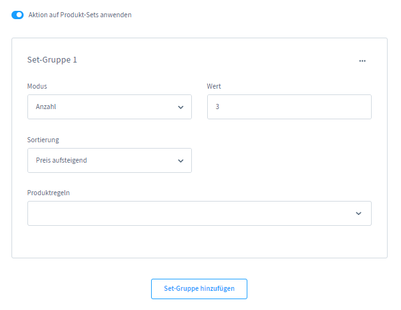Image resolution: width=401 pixels, height=310 pixels.
Task: Click the 'Sortierung' field label
Action: [x=43, y=139]
